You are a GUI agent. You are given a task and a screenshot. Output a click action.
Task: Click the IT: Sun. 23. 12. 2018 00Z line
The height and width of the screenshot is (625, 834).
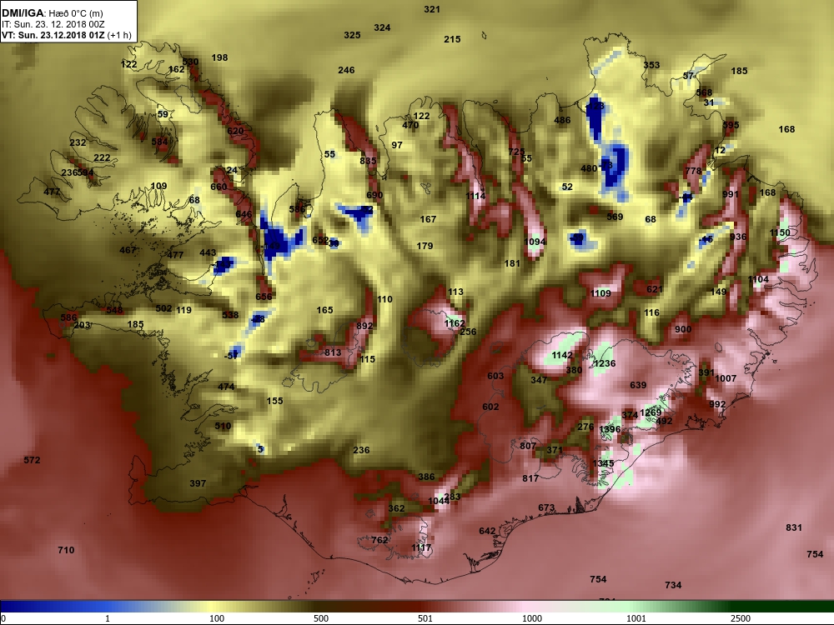point(53,24)
